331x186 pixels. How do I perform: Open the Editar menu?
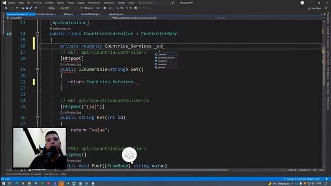(21, 3)
